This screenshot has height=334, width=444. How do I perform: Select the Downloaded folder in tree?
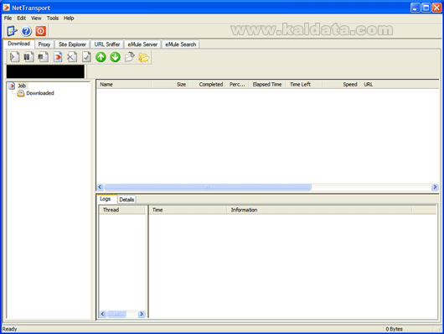40,93
